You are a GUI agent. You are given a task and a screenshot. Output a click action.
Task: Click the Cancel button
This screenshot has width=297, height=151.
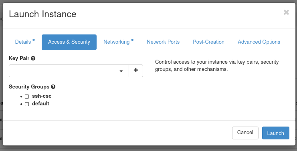coord(245,133)
